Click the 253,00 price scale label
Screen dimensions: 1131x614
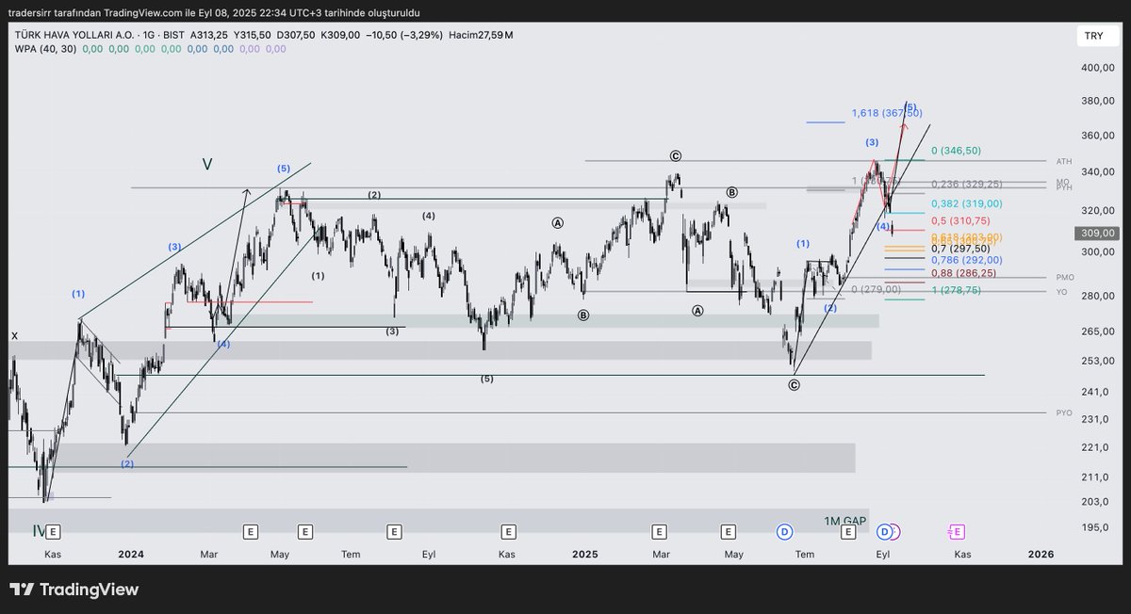(1098, 361)
